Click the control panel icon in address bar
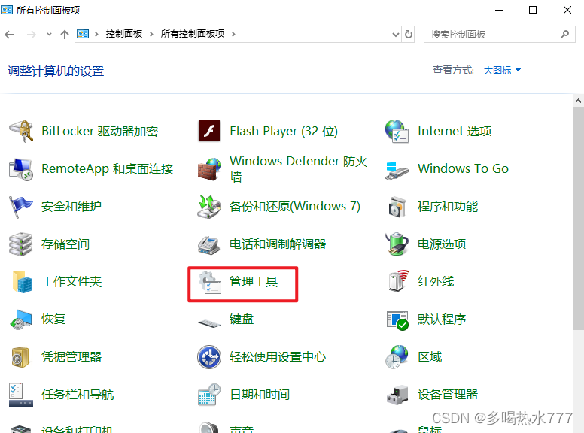 coord(83,35)
